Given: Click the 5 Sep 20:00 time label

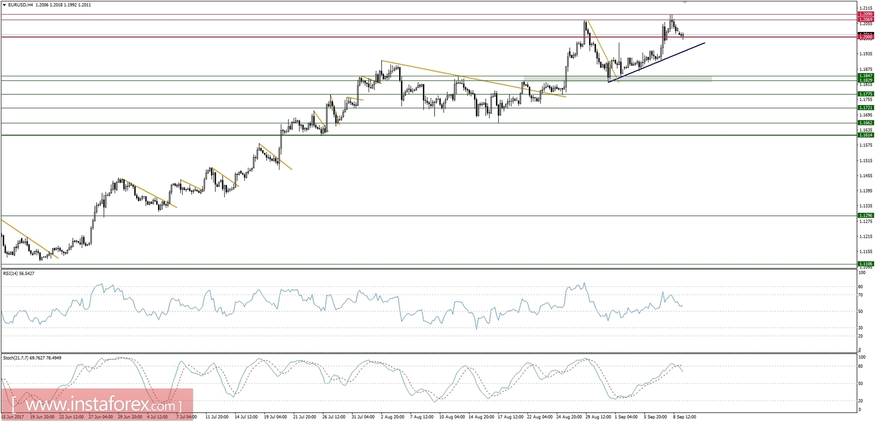Looking at the screenshot, I should coord(655,417).
